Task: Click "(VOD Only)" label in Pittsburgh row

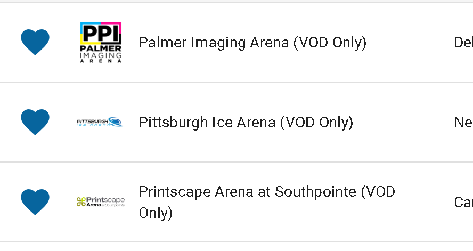Action: (317, 123)
